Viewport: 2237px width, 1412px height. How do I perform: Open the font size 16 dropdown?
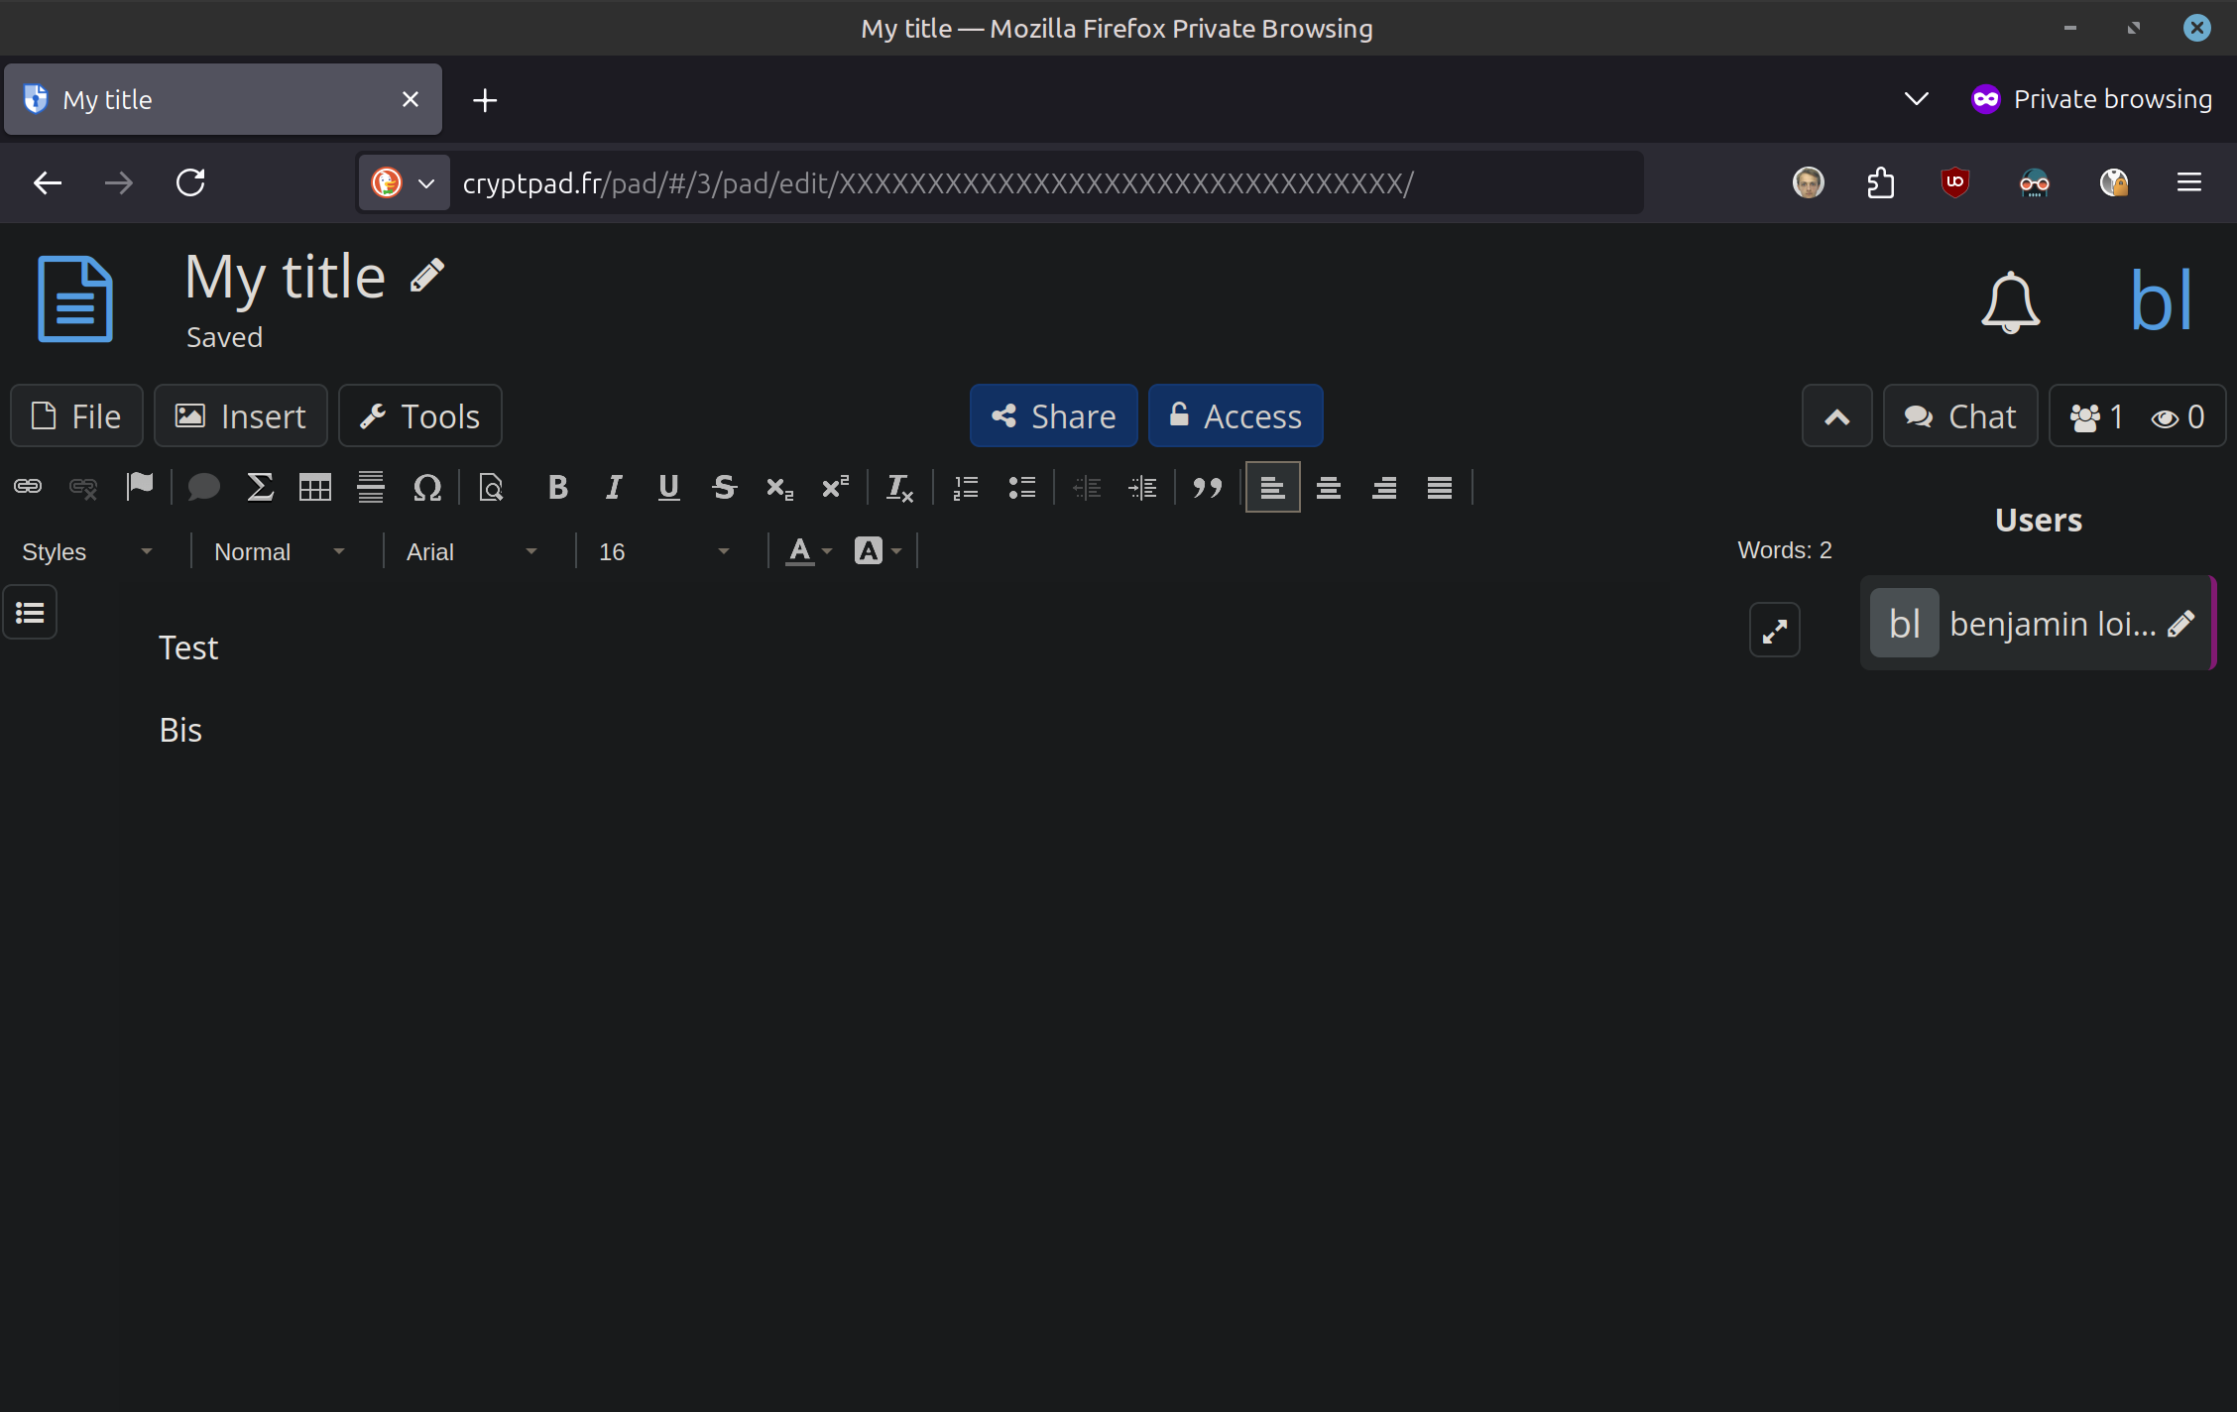click(x=663, y=551)
